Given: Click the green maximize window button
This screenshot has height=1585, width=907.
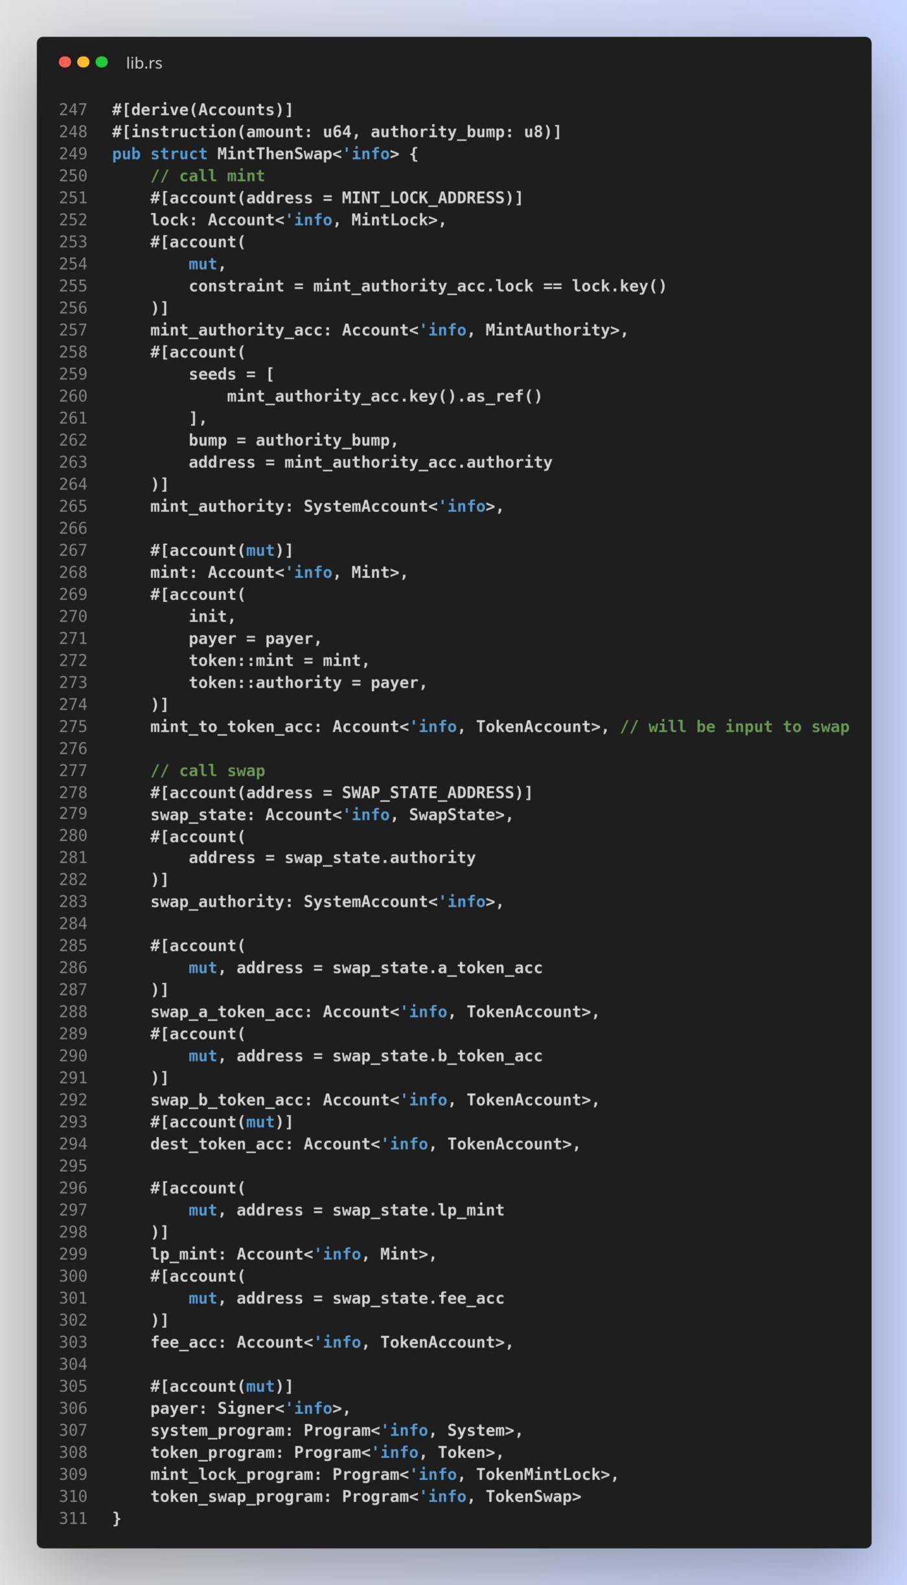Looking at the screenshot, I should click(102, 62).
